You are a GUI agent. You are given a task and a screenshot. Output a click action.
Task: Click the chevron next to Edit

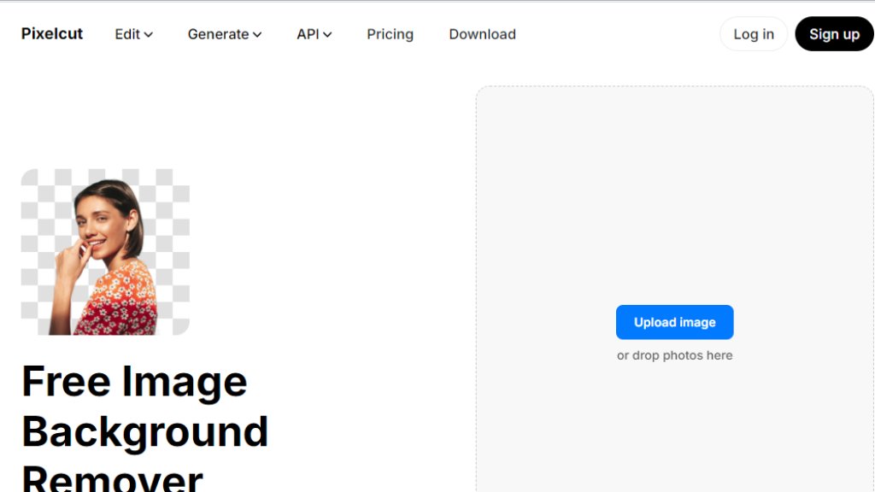pyautogui.click(x=149, y=35)
